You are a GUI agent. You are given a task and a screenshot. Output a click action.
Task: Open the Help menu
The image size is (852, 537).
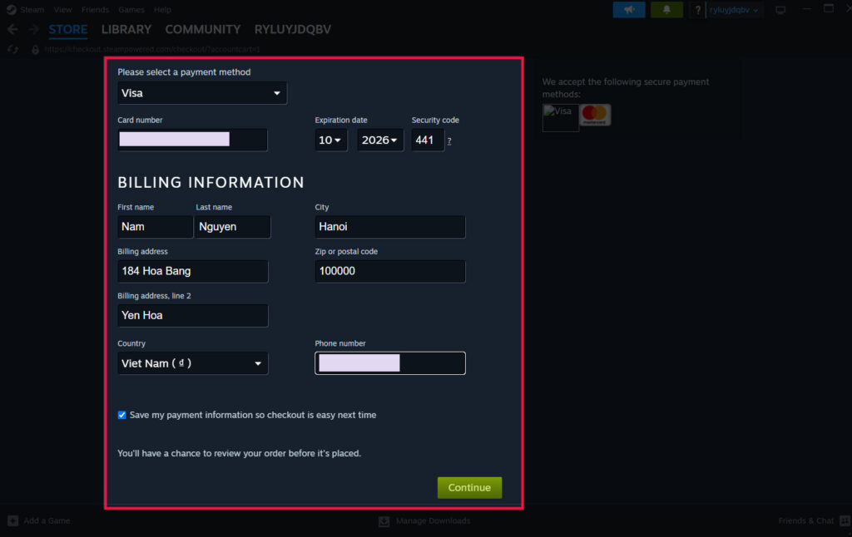pyautogui.click(x=162, y=9)
